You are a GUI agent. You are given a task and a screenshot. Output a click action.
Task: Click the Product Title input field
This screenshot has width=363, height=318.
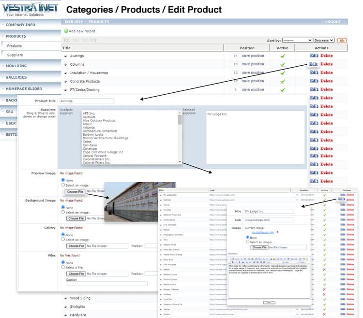click(x=87, y=101)
